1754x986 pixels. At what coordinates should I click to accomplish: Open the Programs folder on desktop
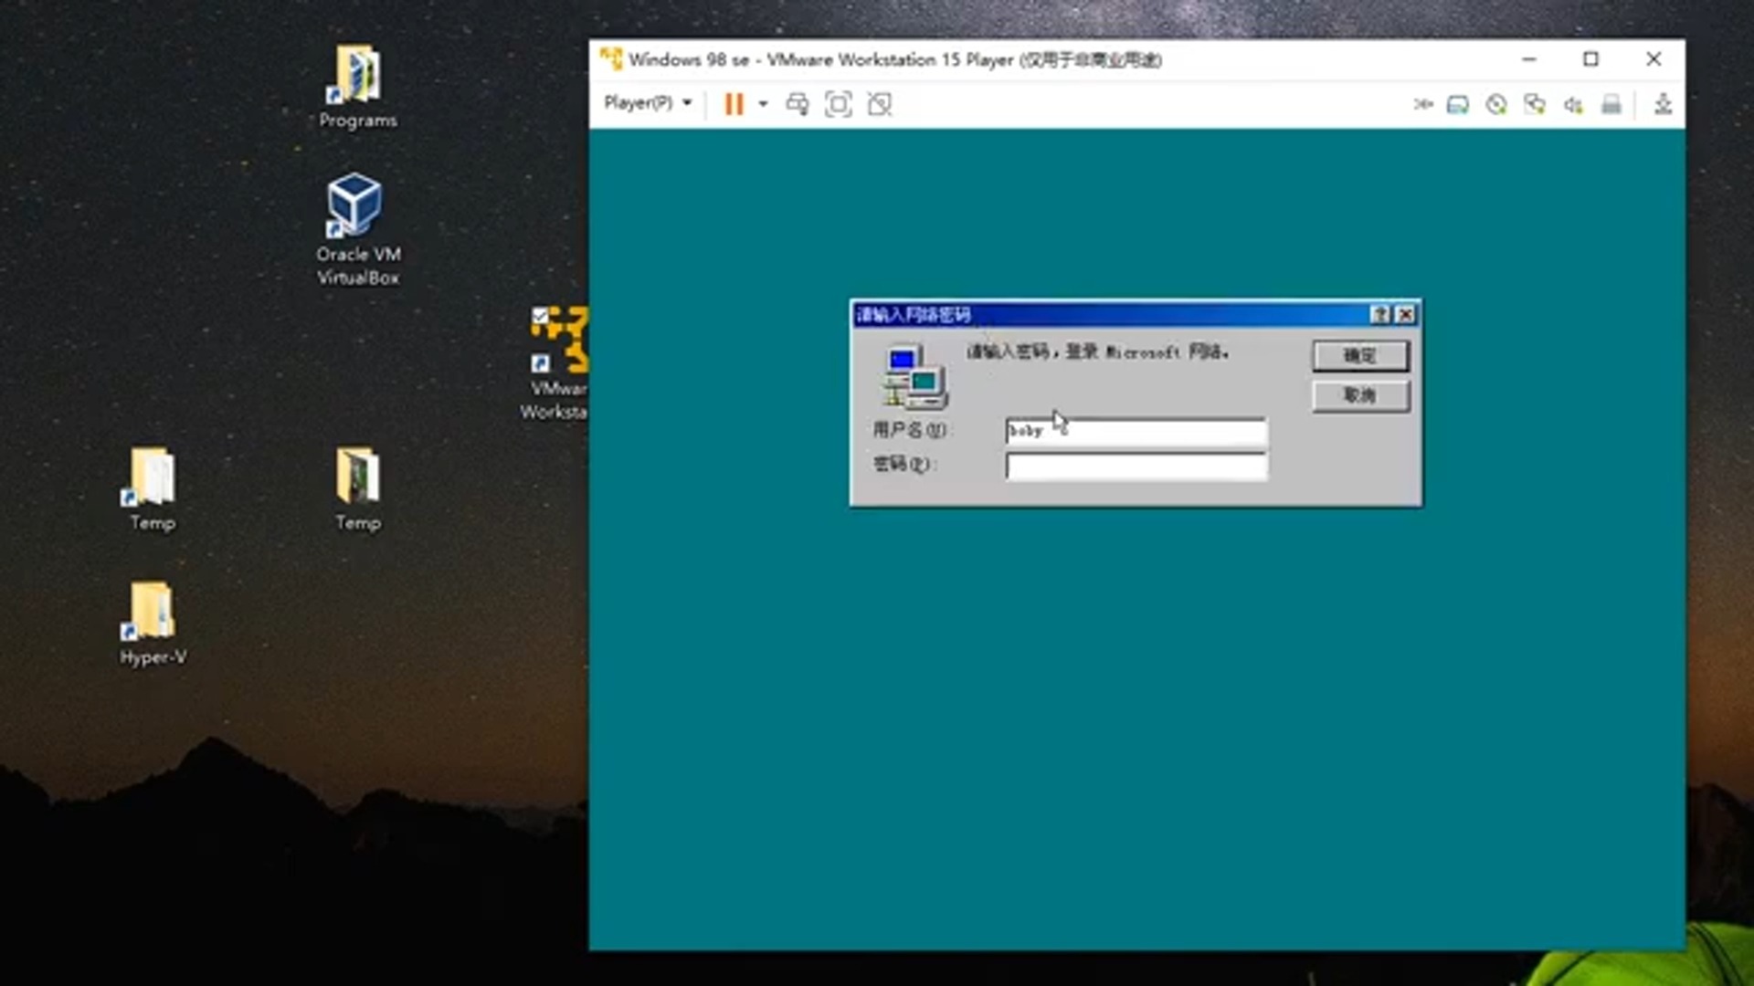pos(357,88)
